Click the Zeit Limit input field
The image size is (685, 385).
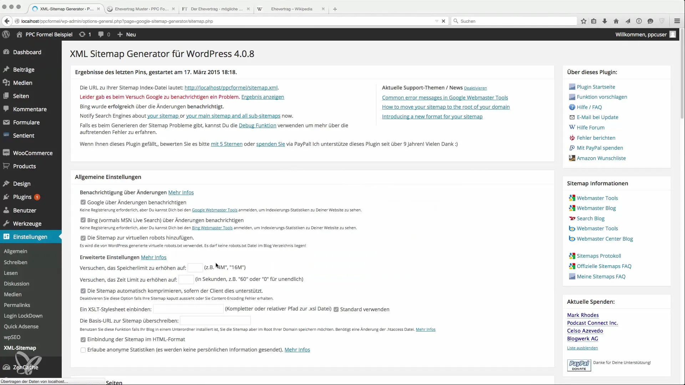pos(186,279)
